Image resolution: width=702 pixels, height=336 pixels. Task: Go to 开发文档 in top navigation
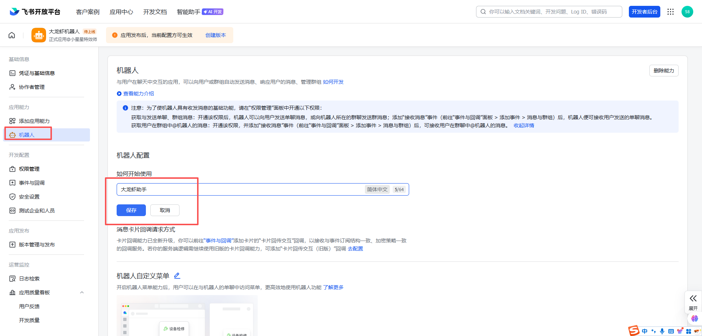pyautogui.click(x=155, y=12)
